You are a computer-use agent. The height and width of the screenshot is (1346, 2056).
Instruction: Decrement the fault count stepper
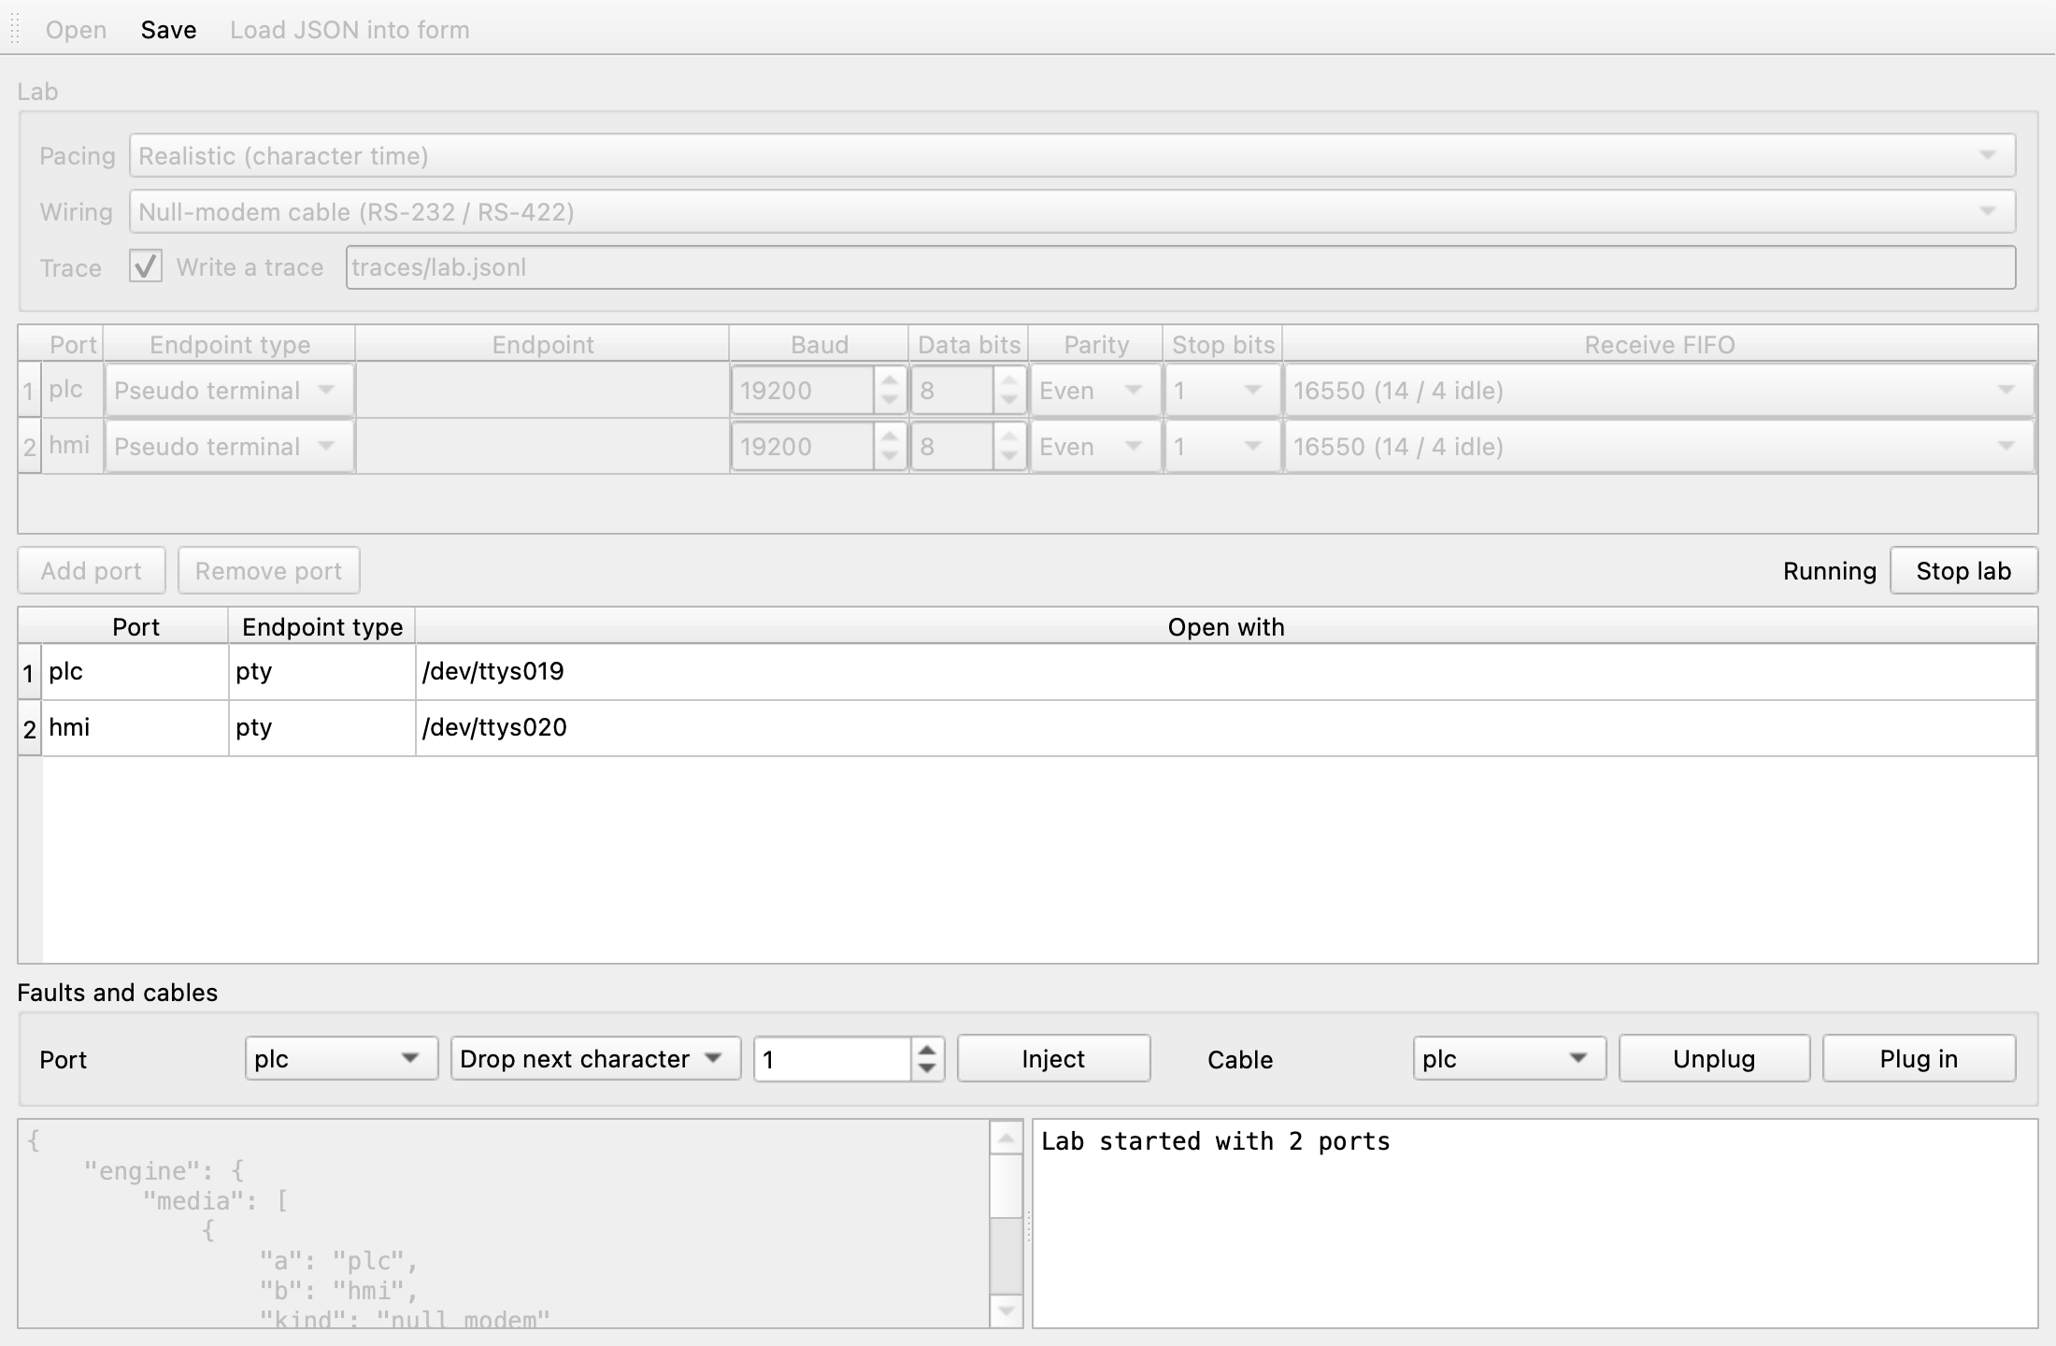click(927, 1069)
